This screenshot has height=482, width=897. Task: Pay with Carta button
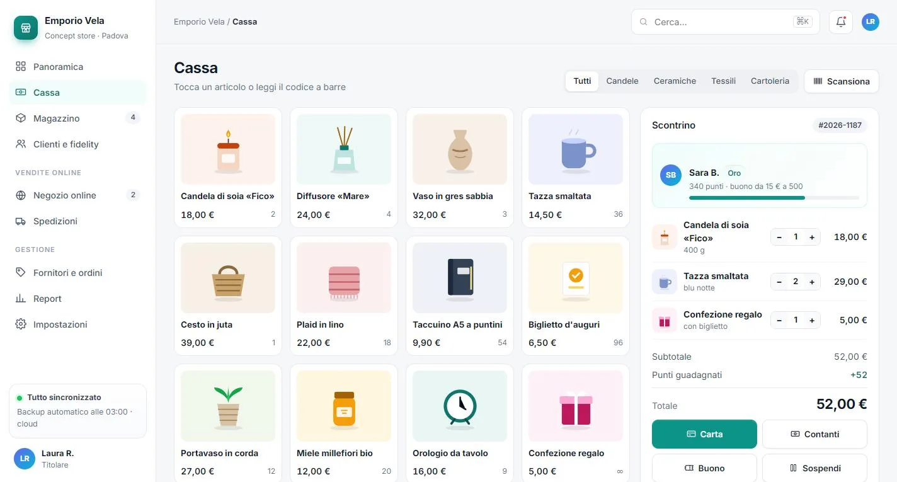click(x=704, y=434)
